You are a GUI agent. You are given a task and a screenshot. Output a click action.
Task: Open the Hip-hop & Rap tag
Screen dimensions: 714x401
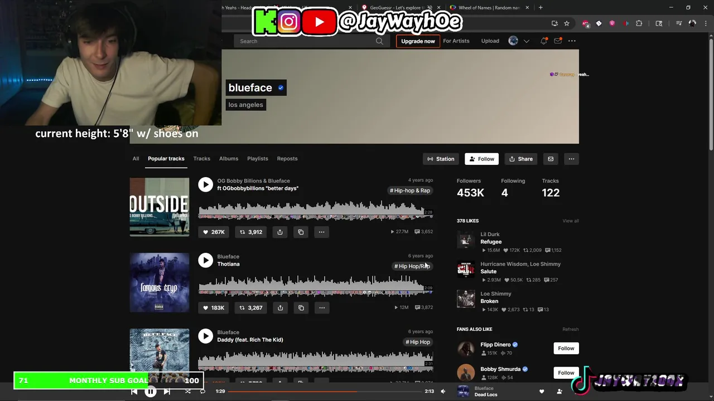[411, 190]
